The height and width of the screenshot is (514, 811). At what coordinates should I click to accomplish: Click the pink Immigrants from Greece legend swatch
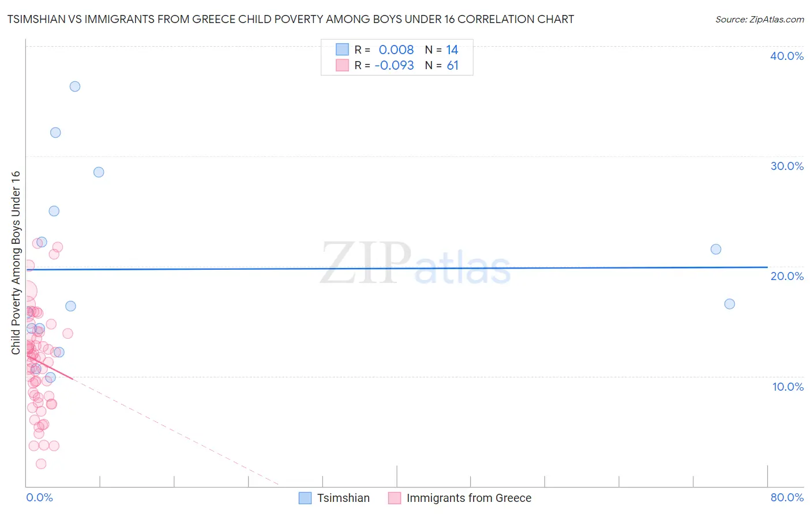pos(395,498)
